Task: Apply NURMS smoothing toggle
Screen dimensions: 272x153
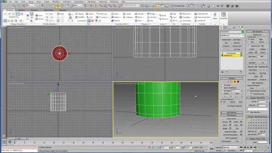Action: pyautogui.click(x=80, y=17)
